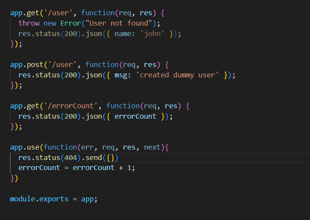The image size is (310, 220).
Task: Click the 'Error' class name
Action: click(x=70, y=23)
